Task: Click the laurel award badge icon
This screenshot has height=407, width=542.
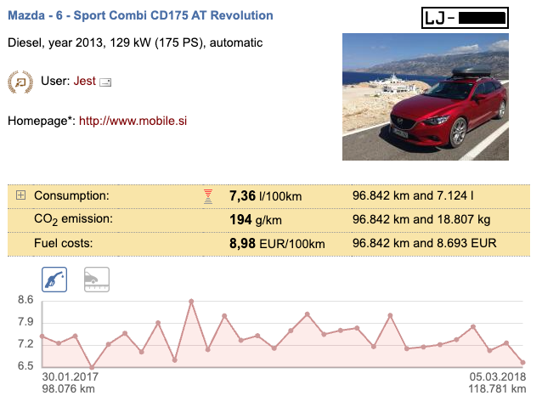Action: 20,82
